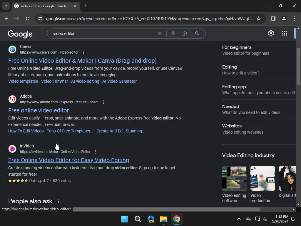Viewport: 301px width, 226px height.
Task: Show hidden system tray icons
Action: pos(239,219)
